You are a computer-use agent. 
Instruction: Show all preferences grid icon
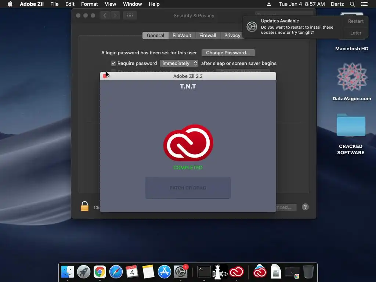130,15
